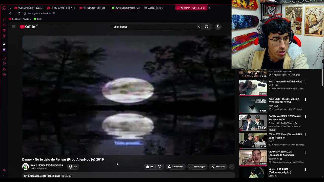The height and width of the screenshot is (182, 324).
Task: Mute the Danny tab audio speaker icon
Action: pos(182,8)
